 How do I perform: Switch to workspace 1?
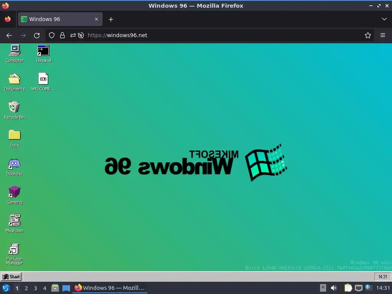[x=17, y=288]
